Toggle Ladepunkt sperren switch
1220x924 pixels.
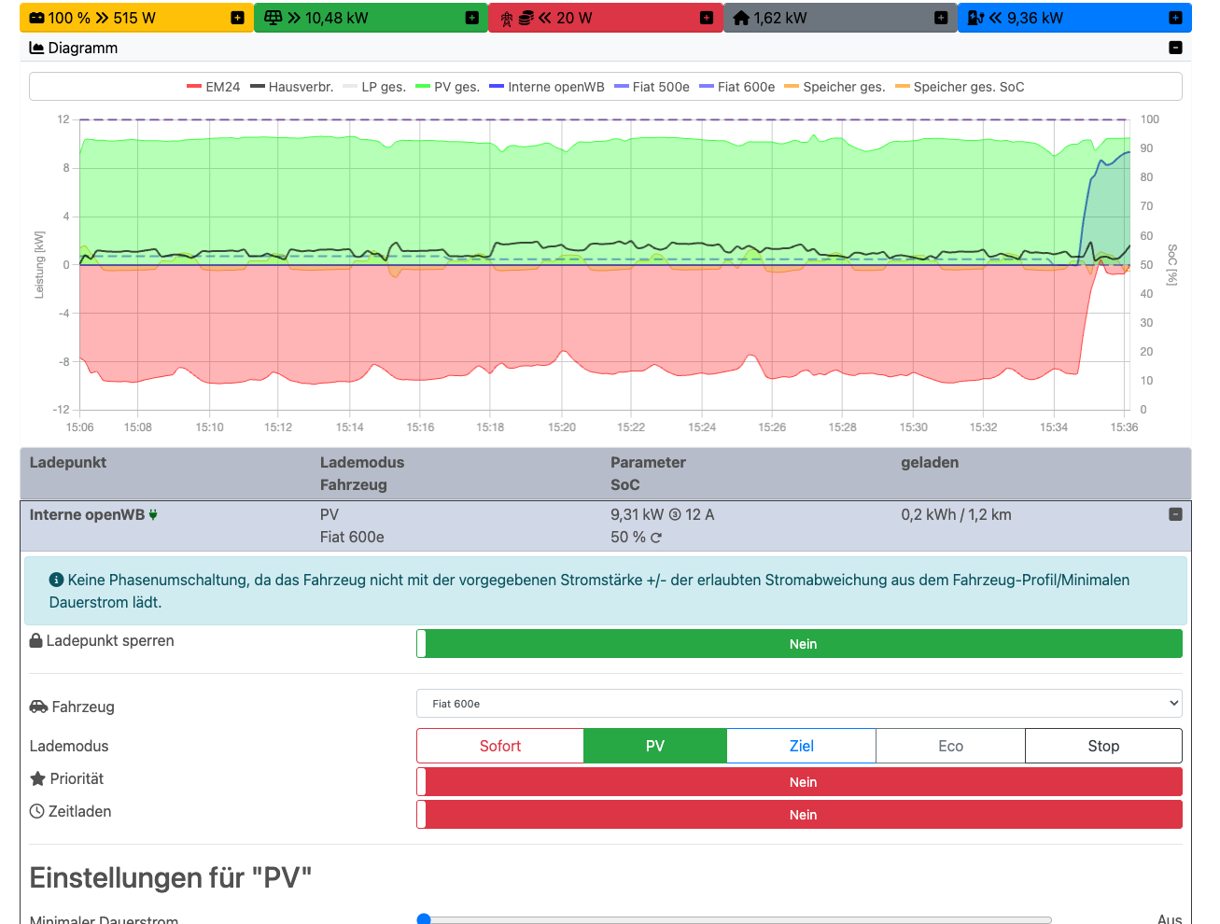[799, 644]
